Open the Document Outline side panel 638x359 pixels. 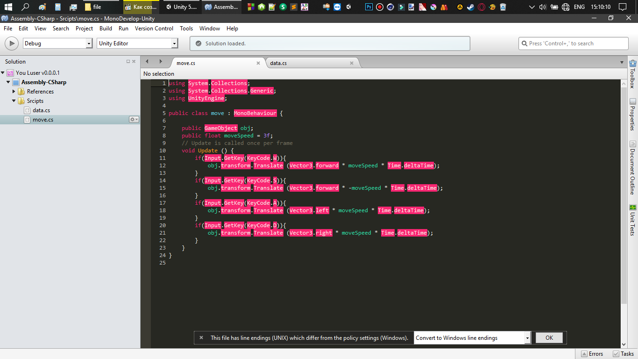pos(633,168)
